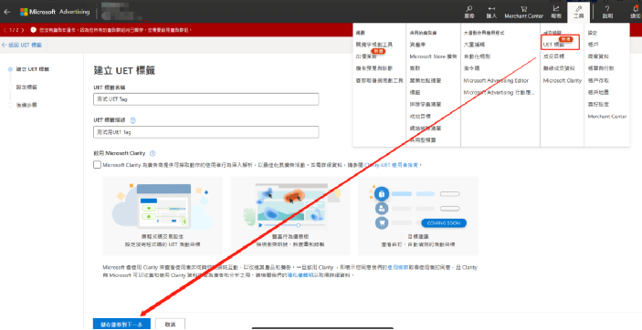Open 成效目標 in shared library column
The width and height of the screenshot is (642, 330).
click(420, 116)
